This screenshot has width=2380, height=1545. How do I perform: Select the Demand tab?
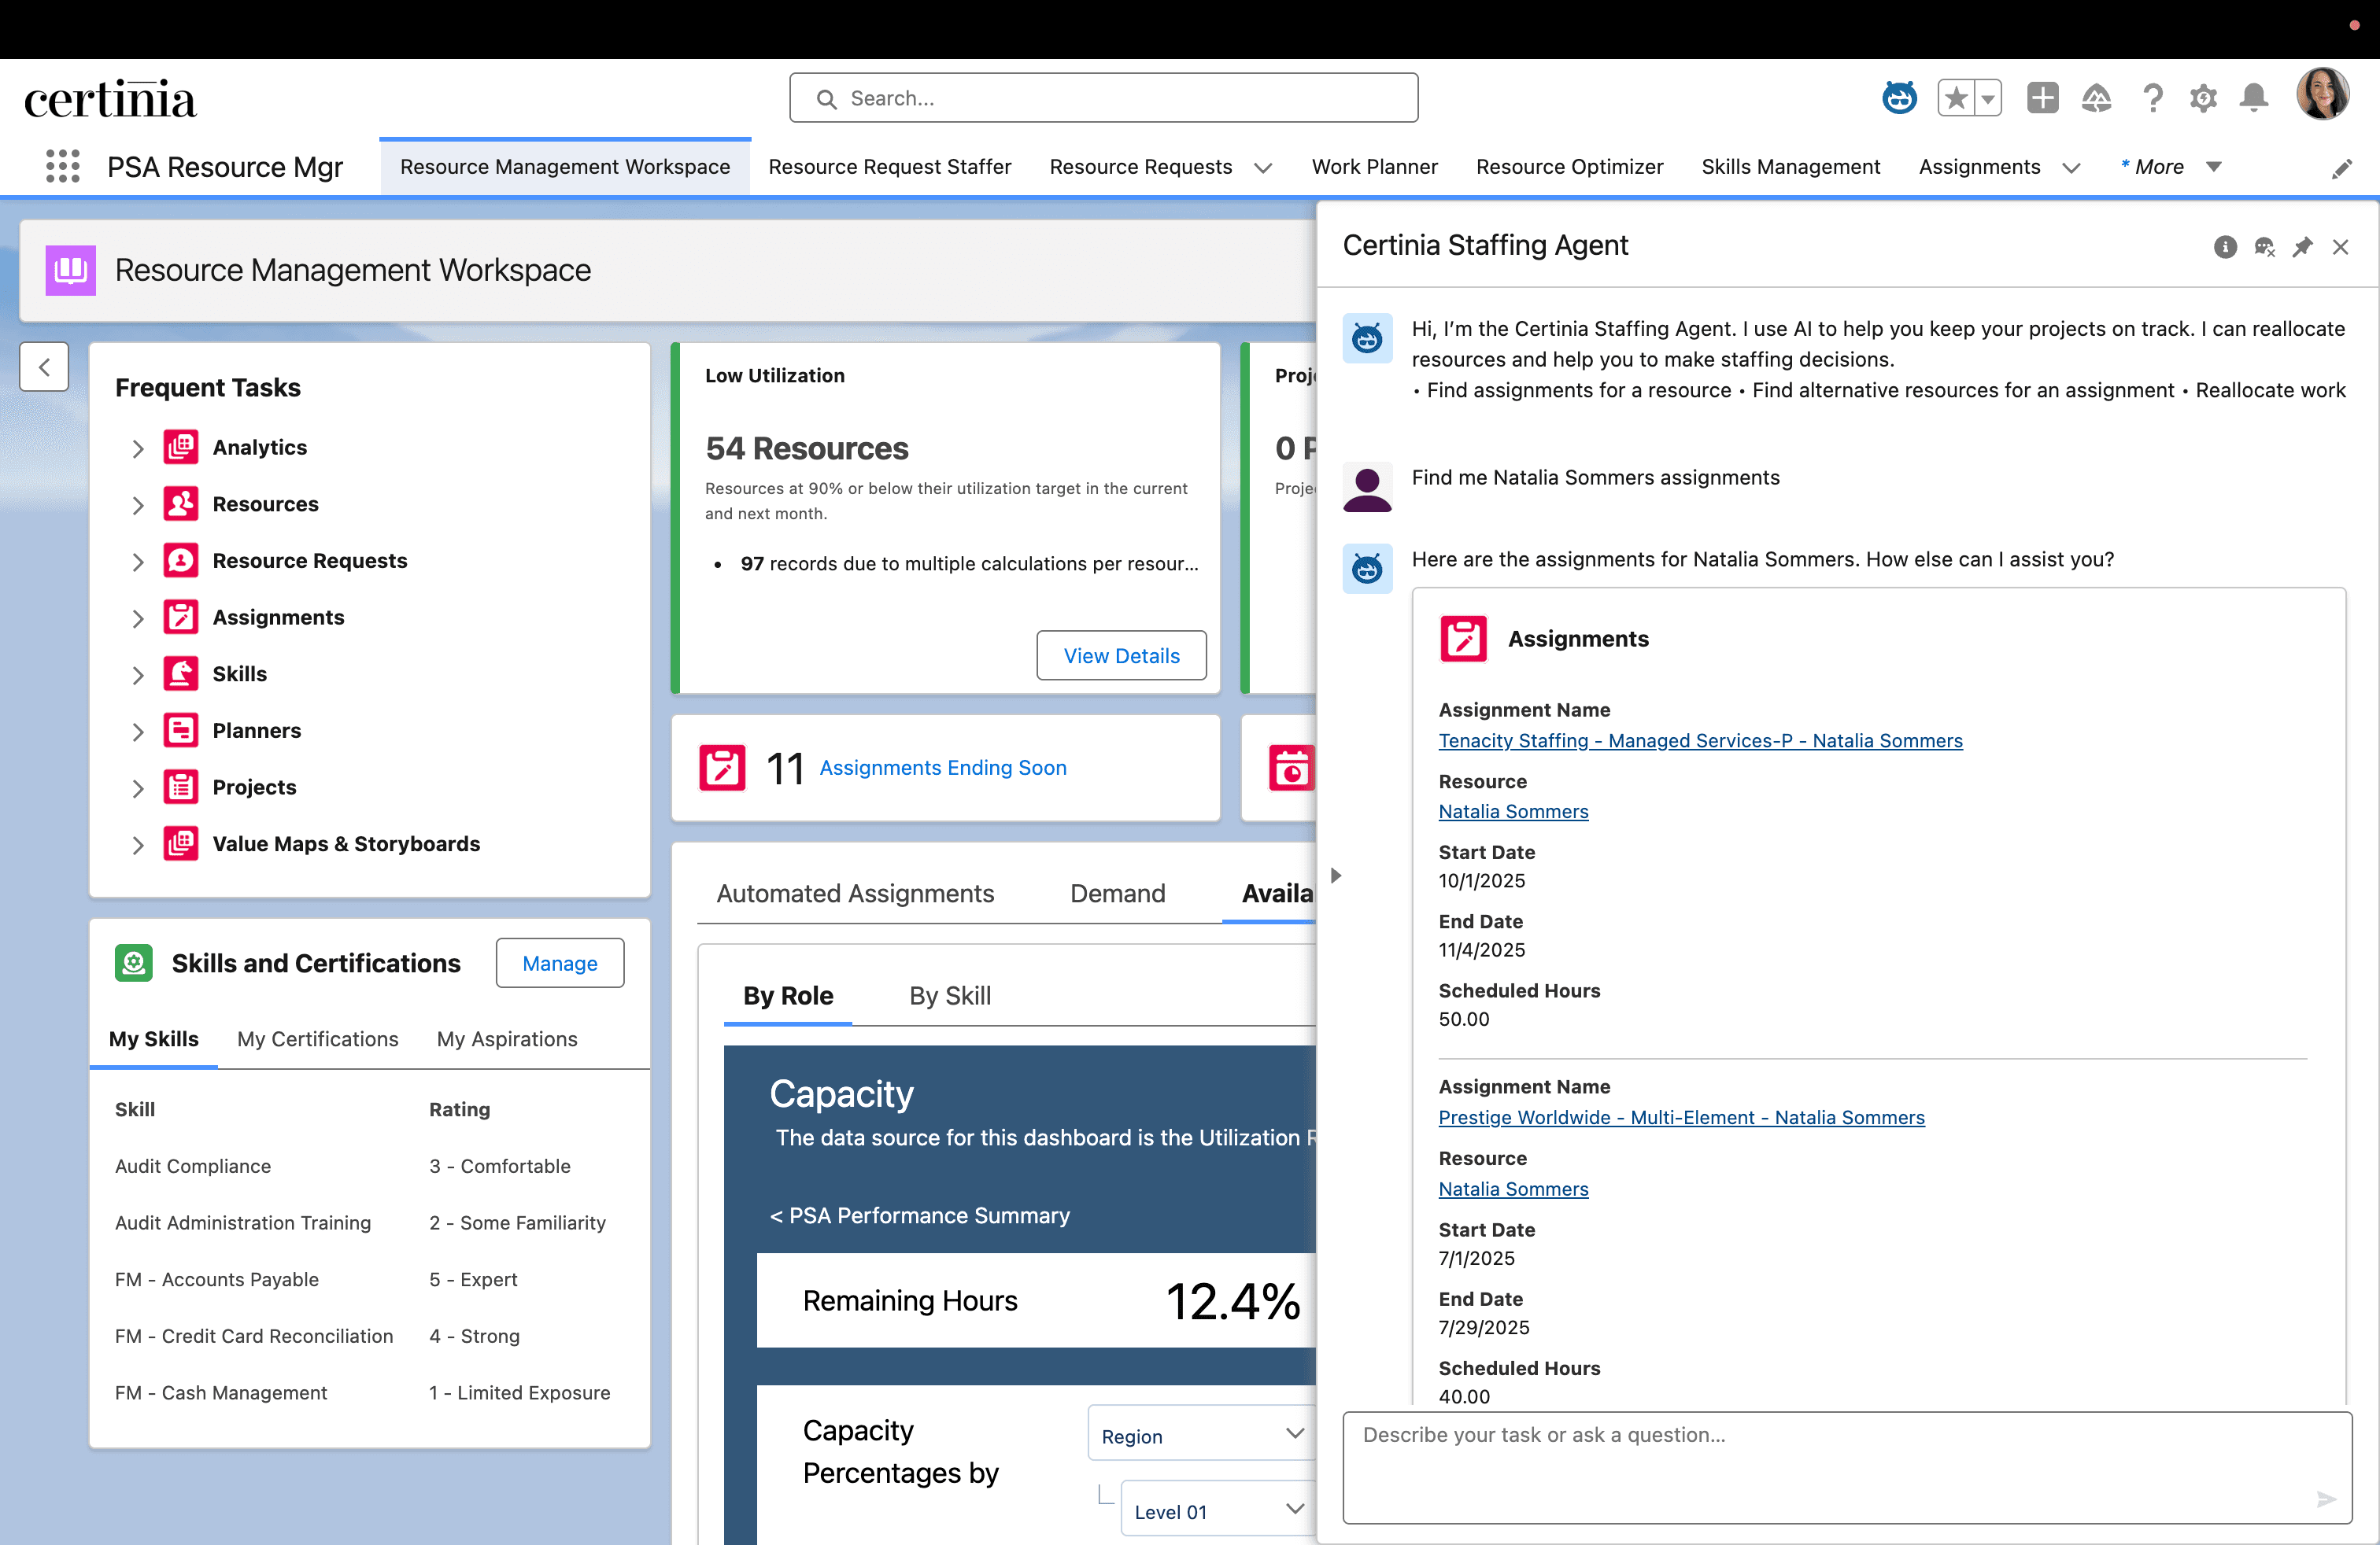tap(1117, 894)
